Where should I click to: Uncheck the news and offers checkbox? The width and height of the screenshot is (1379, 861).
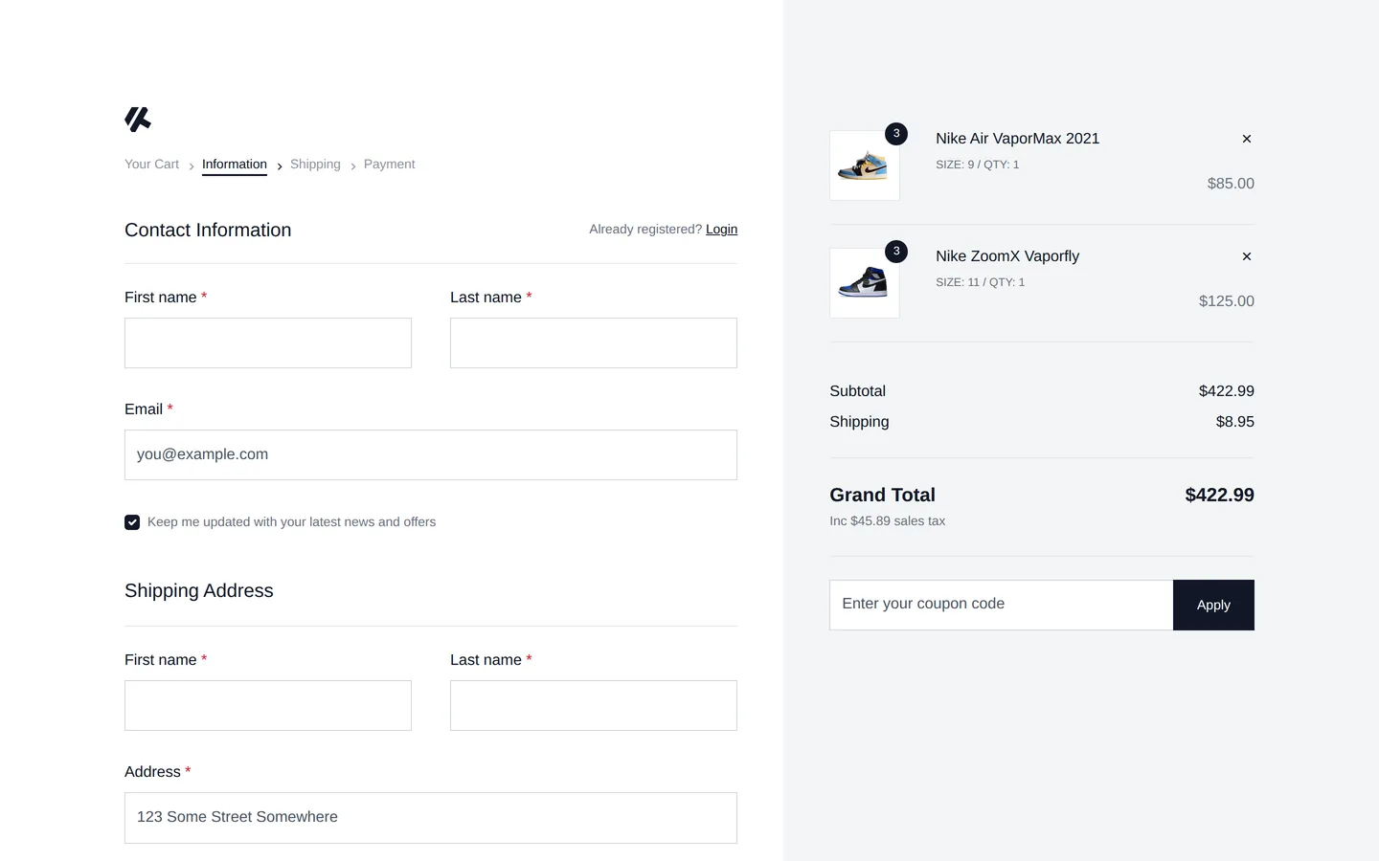pos(132,522)
